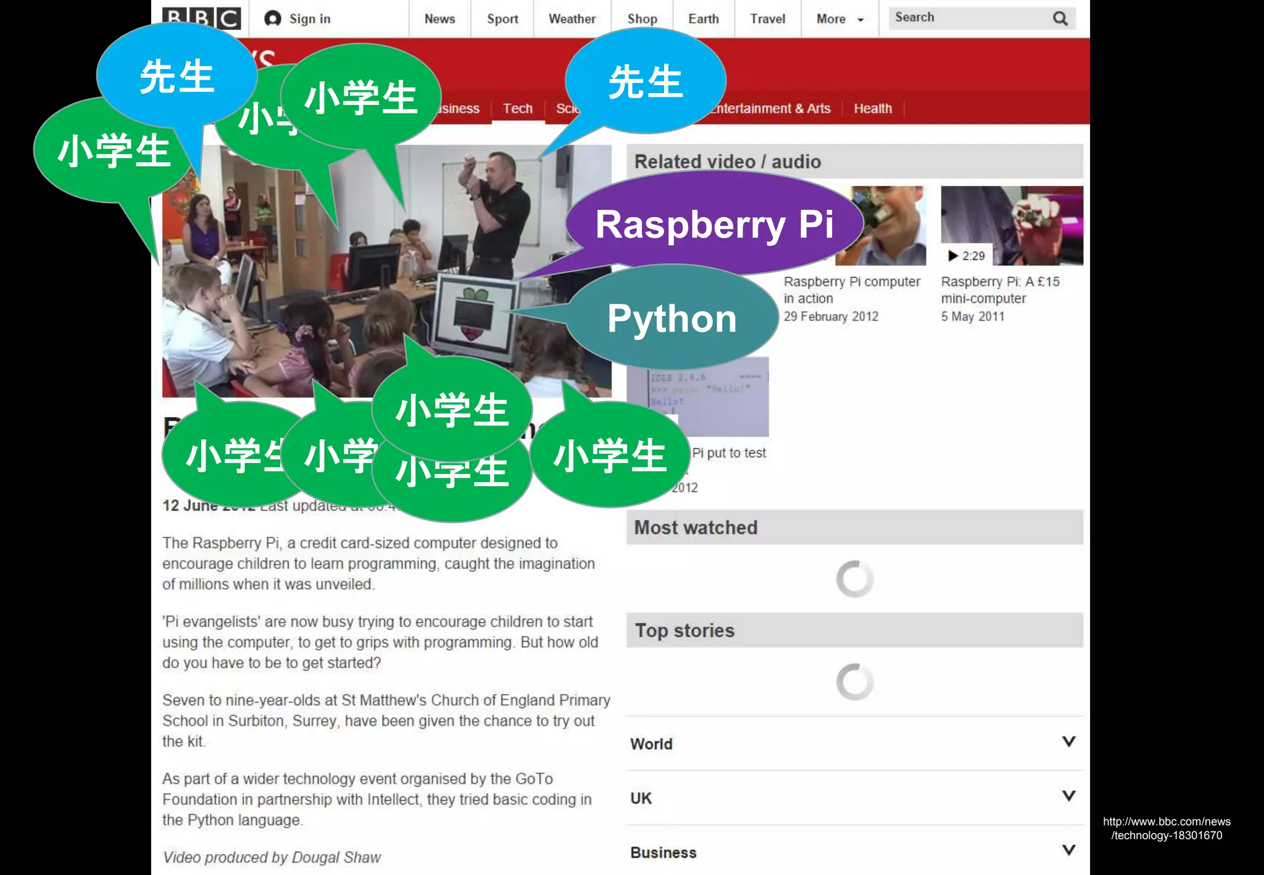
Task: Open the News menu item
Action: click(439, 19)
